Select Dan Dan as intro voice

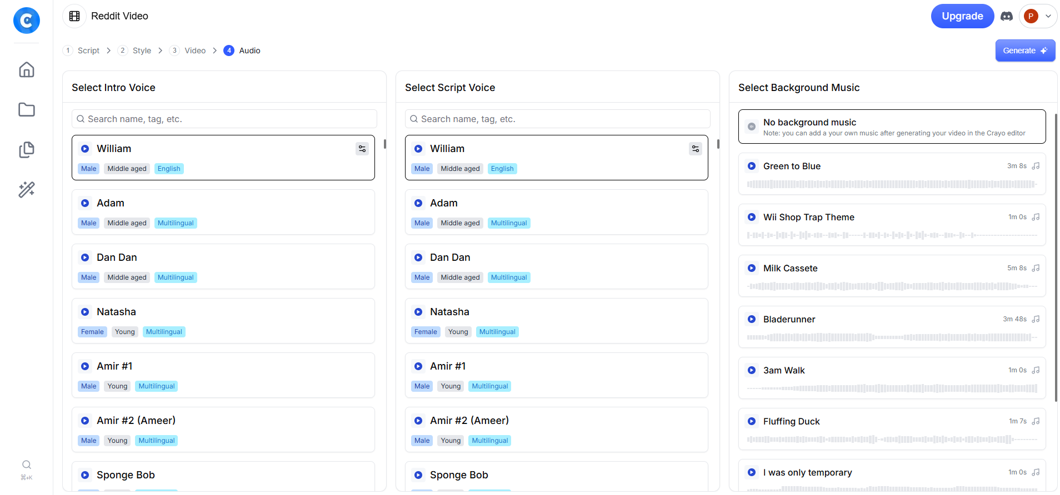click(223, 266)
